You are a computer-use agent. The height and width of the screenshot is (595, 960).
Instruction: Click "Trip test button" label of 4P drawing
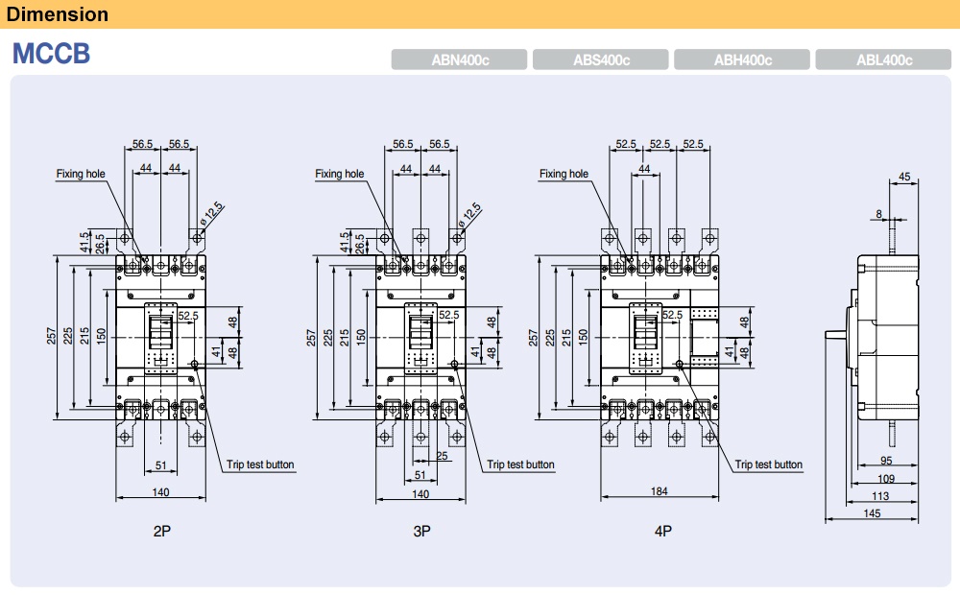[x=768, y=464]
